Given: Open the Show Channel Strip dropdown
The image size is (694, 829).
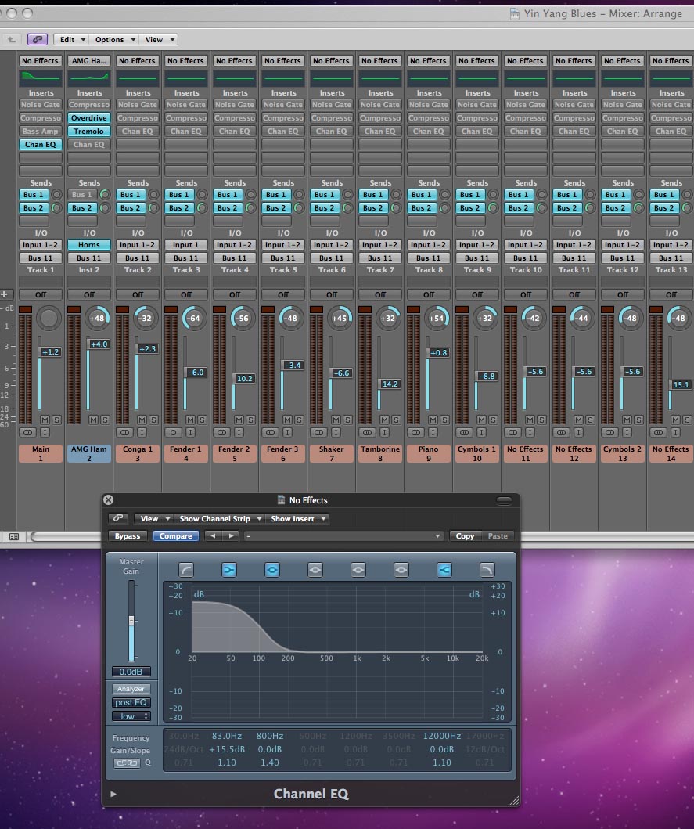Looking at the screenshot, I should point(219,518).
